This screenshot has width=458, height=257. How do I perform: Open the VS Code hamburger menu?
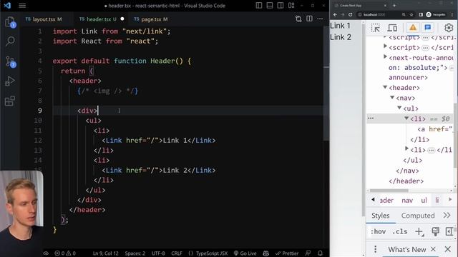tap(22, 6)
